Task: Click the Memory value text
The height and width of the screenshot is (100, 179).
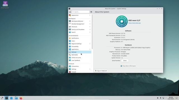Action: click(126, 50)
